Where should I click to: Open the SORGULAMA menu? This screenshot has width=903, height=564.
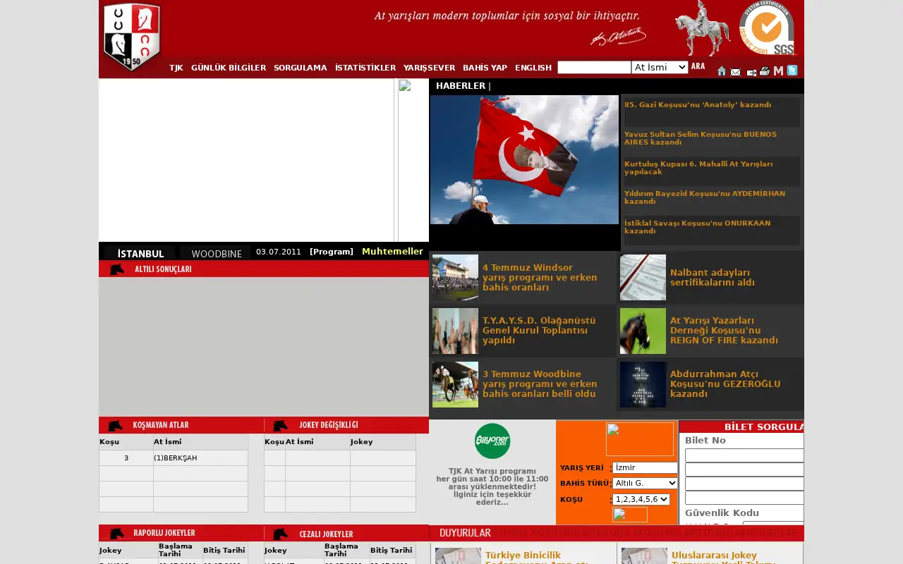point(301,68)
